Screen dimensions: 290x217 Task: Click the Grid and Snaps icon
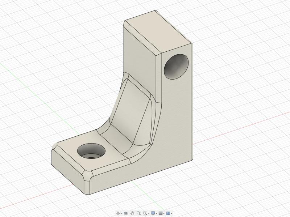[161, 213]
